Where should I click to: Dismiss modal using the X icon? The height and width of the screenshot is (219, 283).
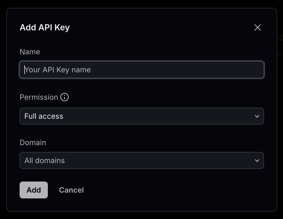258,27
